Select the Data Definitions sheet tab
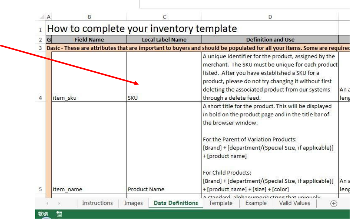The image size is (350, 219). coord(176,203)
